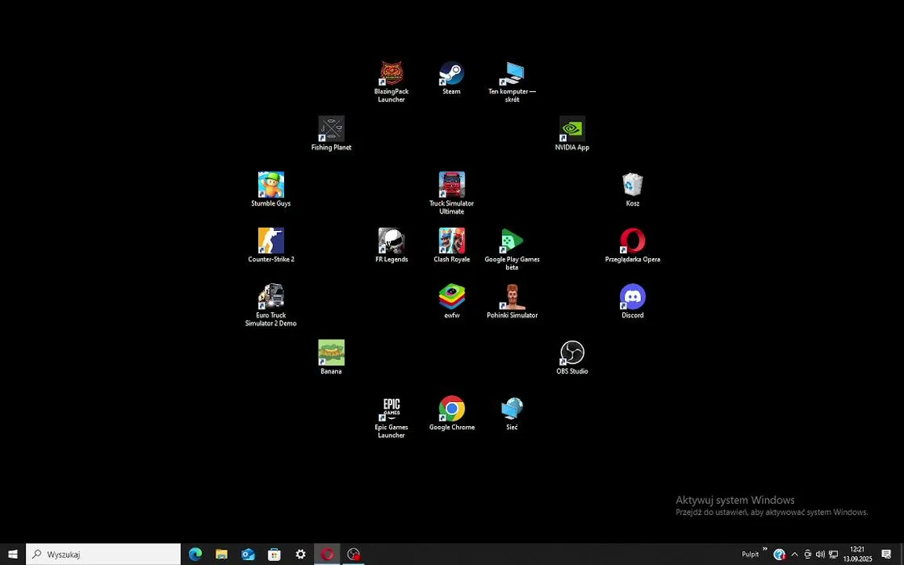This screenshot has width=904, height=565.
Task: Select the Google Play Games beta shortcut
Action: [512, 249]
